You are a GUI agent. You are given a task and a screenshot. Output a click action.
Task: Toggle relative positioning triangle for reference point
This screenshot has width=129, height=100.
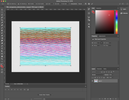coord(18,4)
